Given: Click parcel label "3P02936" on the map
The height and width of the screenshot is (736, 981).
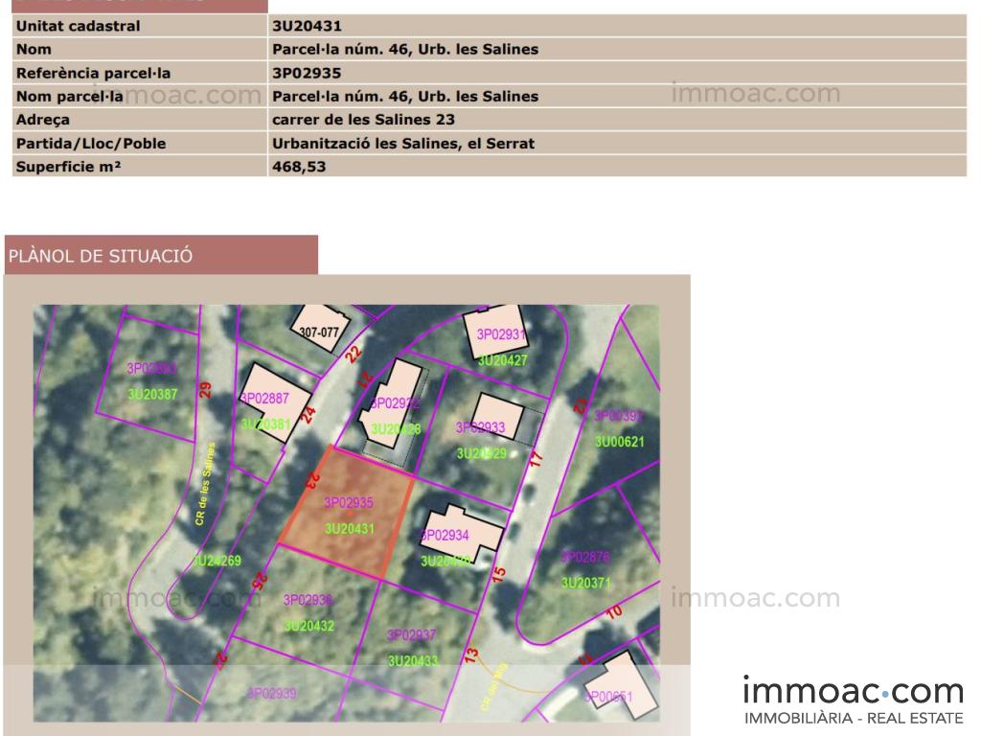Looking at the screenshot, I should (308, 600).
